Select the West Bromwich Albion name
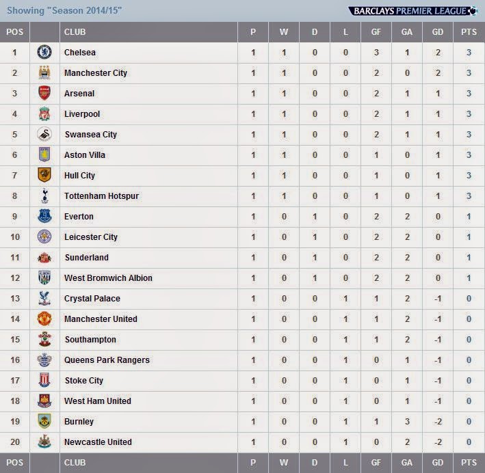 click(x=108, y=278)
